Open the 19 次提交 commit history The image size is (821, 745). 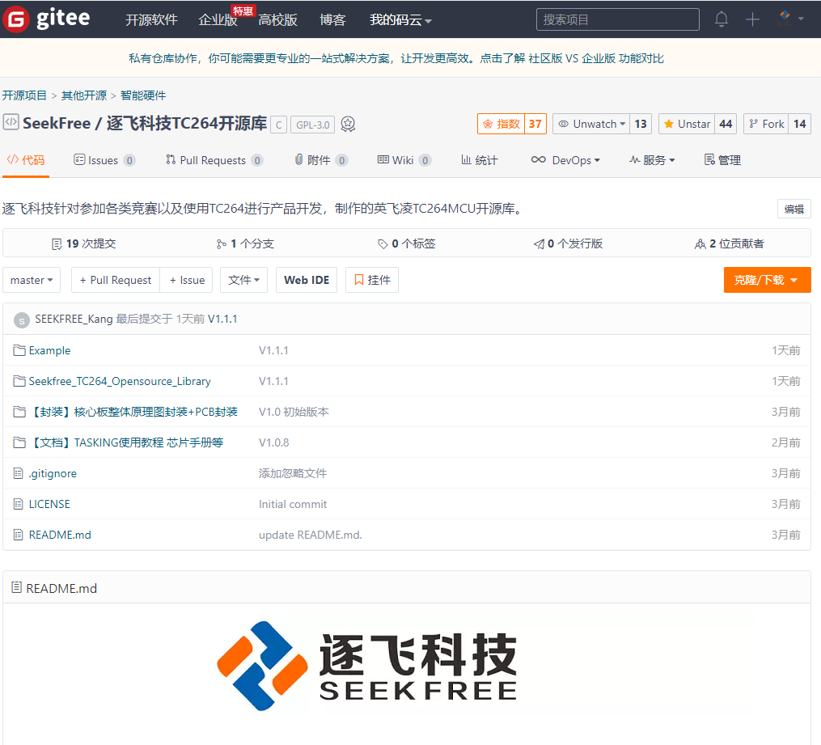tap(84, 243)
